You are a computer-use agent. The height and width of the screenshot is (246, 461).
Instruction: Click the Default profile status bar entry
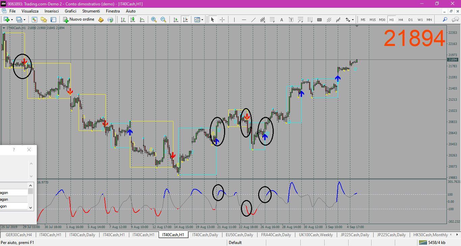pyautogui.click(x=235, y=242)
